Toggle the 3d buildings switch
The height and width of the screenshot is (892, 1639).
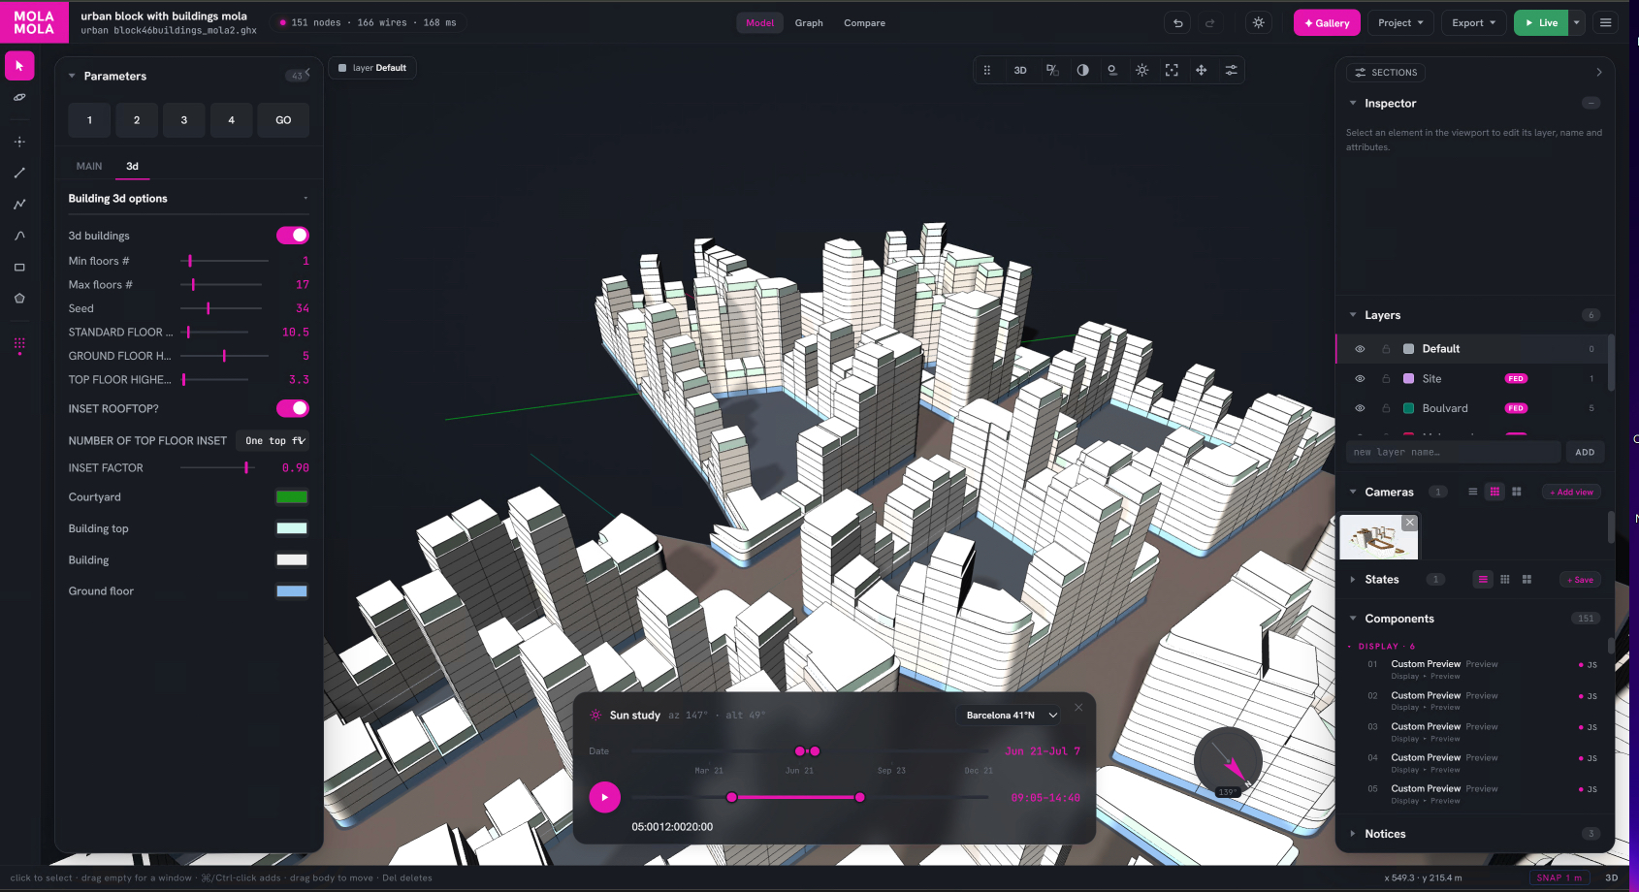point(293,236)
